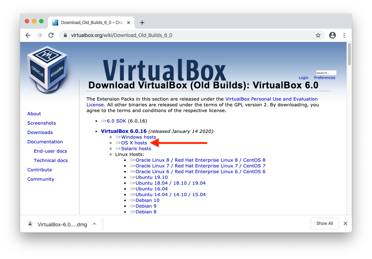Click the browser forward arrow
This screenshot has width=372, height=259.
(x=39, y=35)
